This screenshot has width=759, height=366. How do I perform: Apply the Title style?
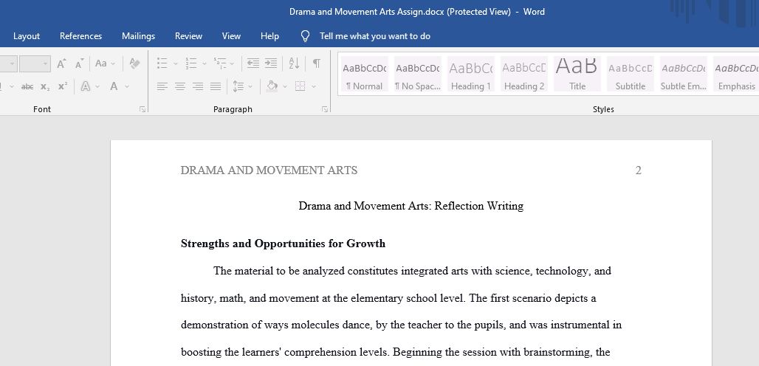577,74
